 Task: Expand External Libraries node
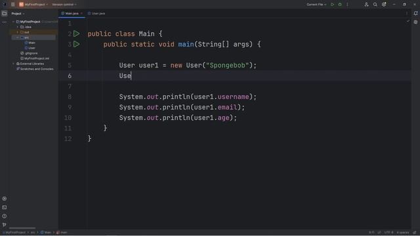pos(13,64)
